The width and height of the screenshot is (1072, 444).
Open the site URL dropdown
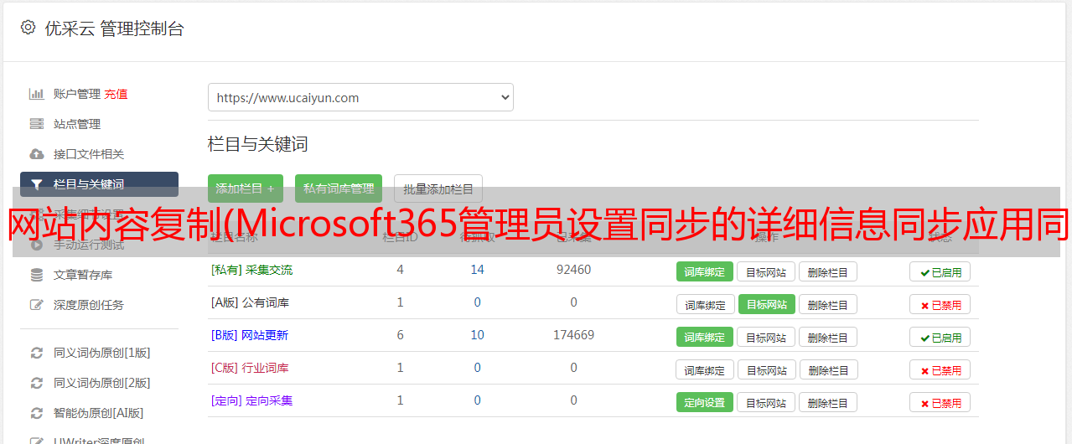(360, 97)
